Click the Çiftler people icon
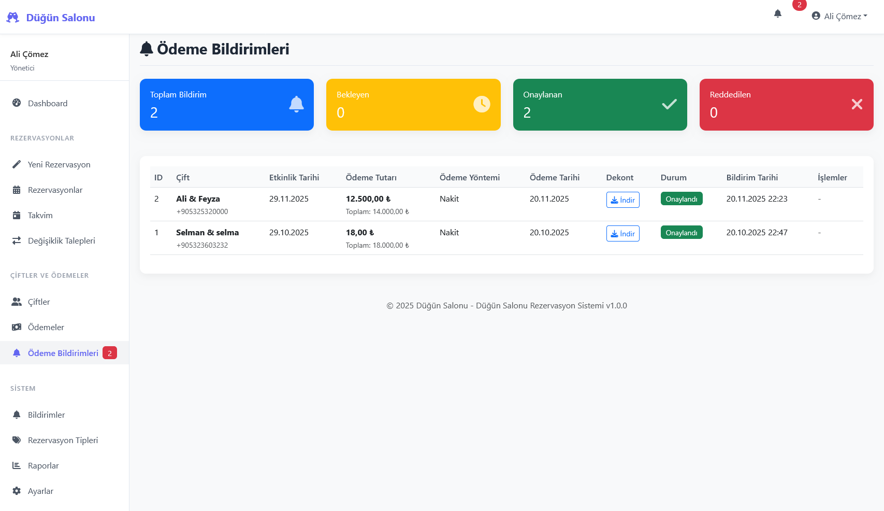Screen dimensions: 884x511 point(17,302)
